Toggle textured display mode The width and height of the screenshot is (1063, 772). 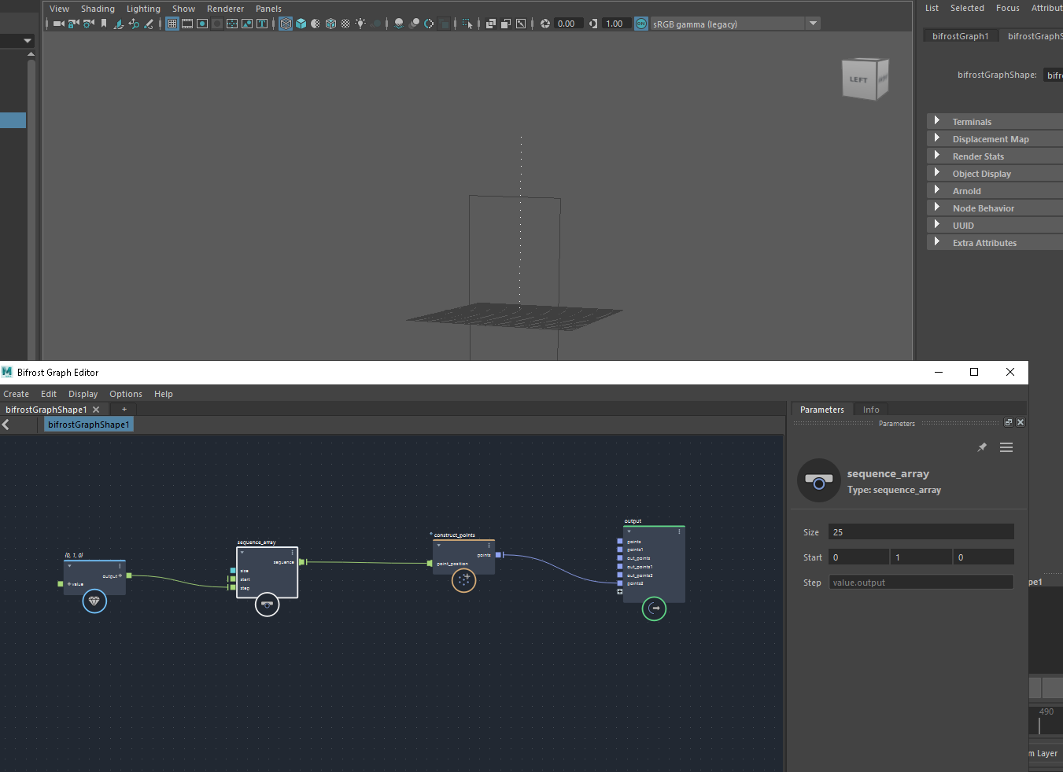tap(345, 24)
